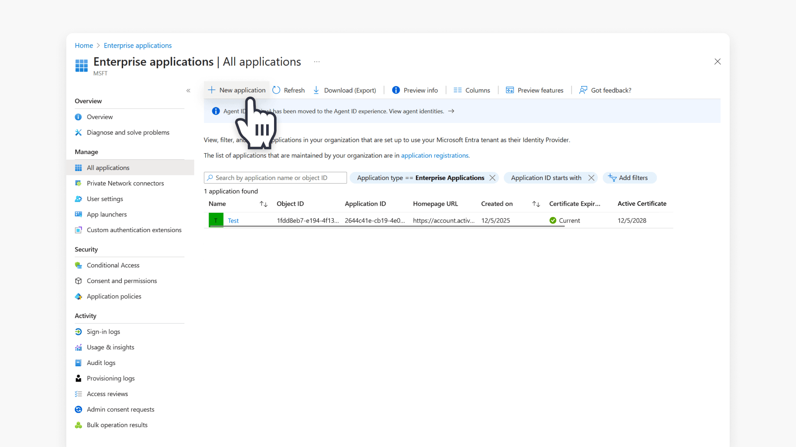The image size is (796, 447).
Task: Refresh the applications list
Action: (x=289, y=90)
